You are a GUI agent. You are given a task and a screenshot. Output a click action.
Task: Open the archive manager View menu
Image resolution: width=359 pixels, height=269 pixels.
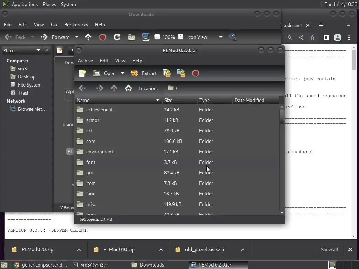[x=120, y=61]
